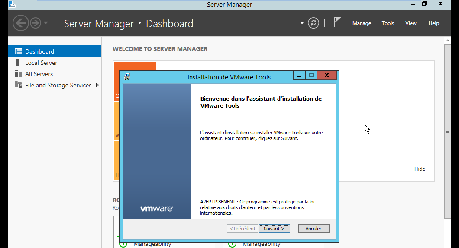Open the Manage menu
The width and height of the screenshot is (459, 248).
(x=362, y=23)
